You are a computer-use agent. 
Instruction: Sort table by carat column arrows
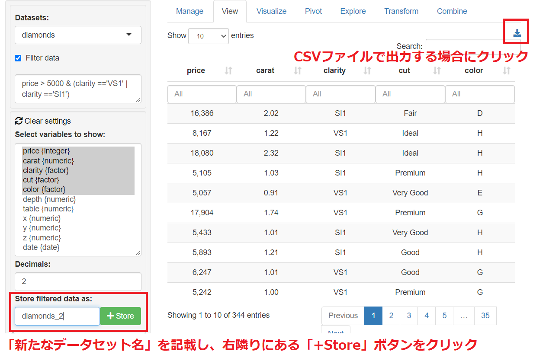click(298, 70)
